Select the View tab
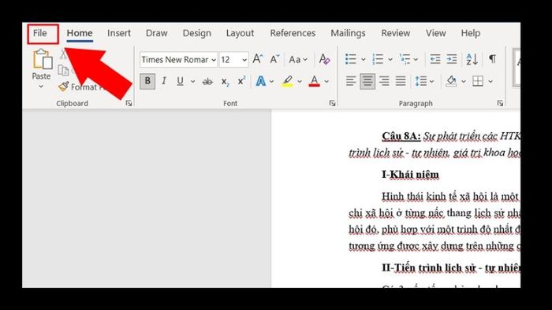This screenshot has height=310, width=552. tap(436, 33)
